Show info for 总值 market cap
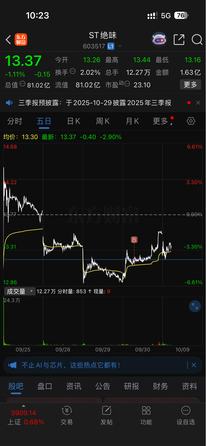Image resolution: width=206 pixels, height=446 pixels. [23, 84]
